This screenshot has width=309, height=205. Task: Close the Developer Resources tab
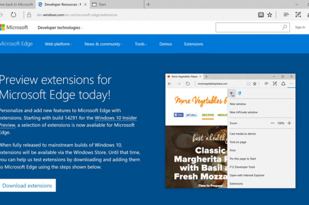tap(85, 4)
